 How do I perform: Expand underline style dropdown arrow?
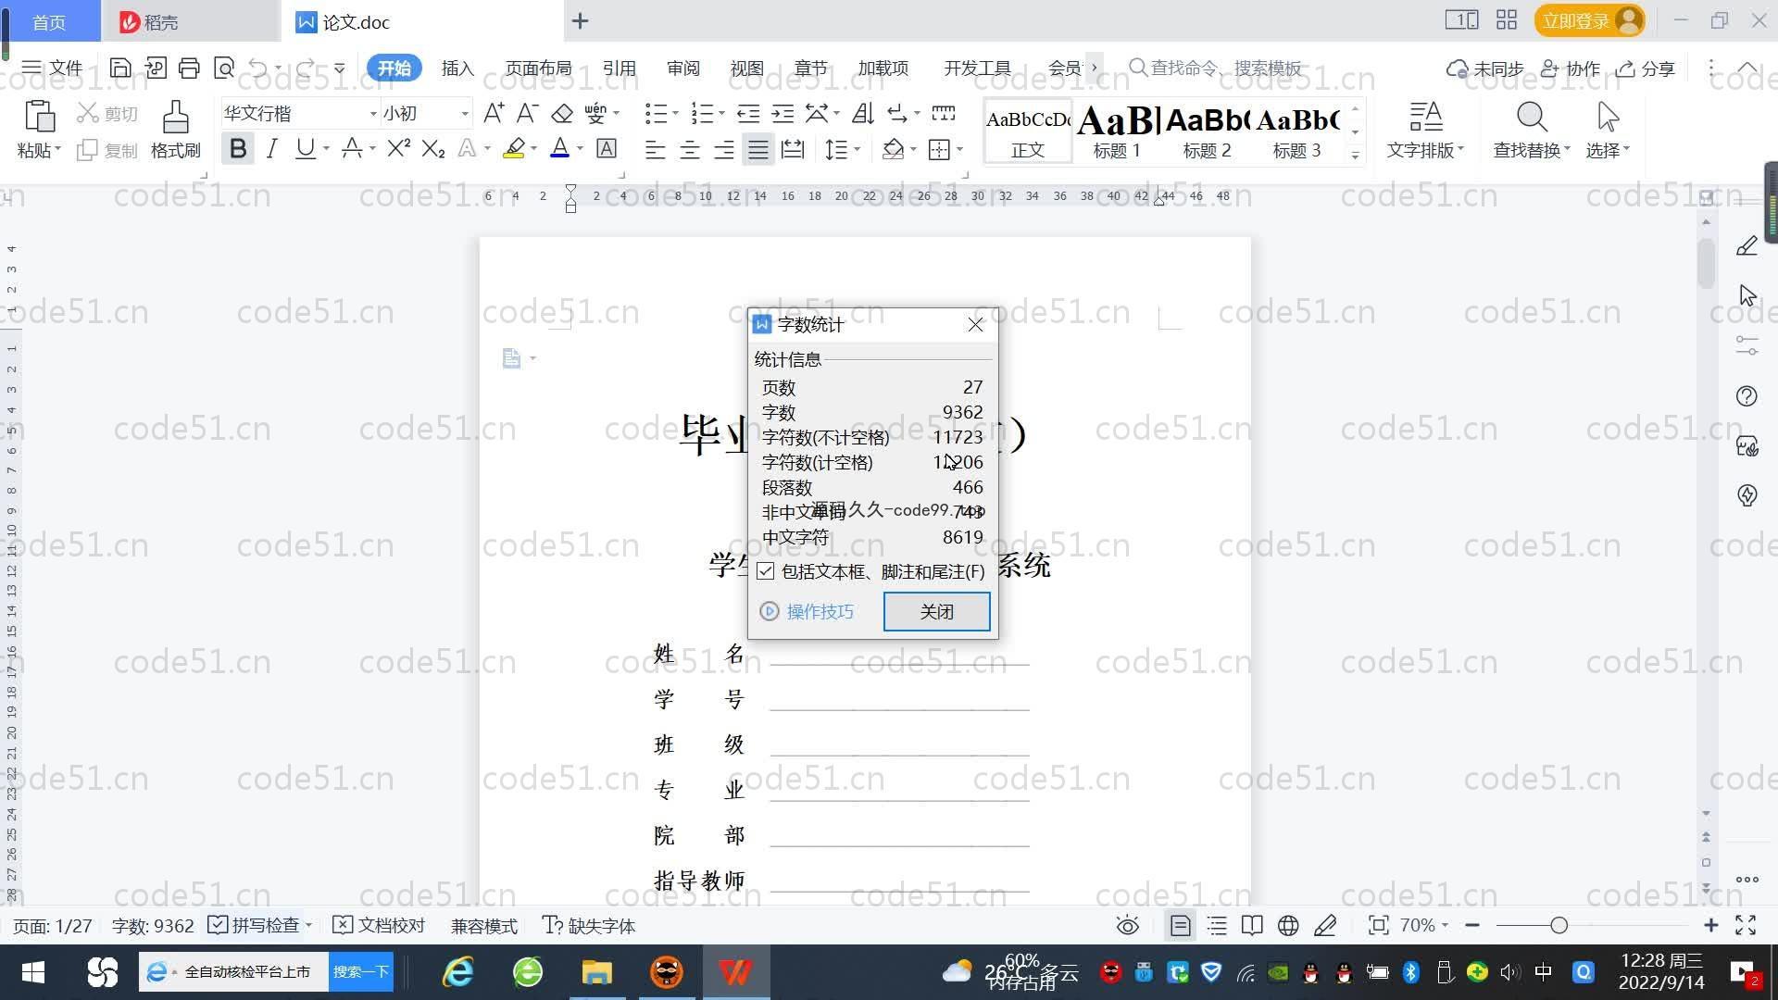point(326,149)
